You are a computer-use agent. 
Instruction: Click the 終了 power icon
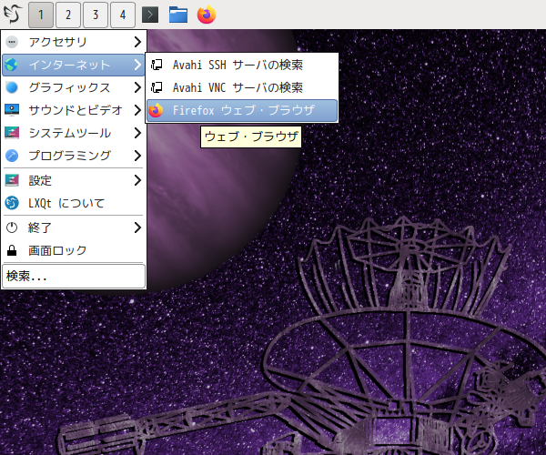[12, 227]
